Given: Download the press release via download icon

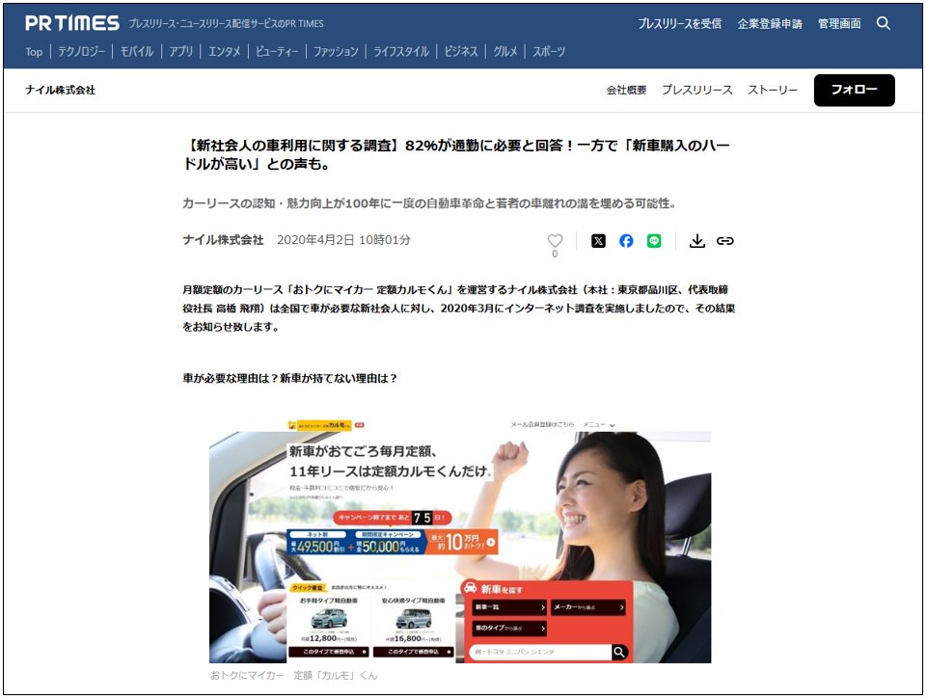Looking at the screenshot, I should (x=697, y=240).
